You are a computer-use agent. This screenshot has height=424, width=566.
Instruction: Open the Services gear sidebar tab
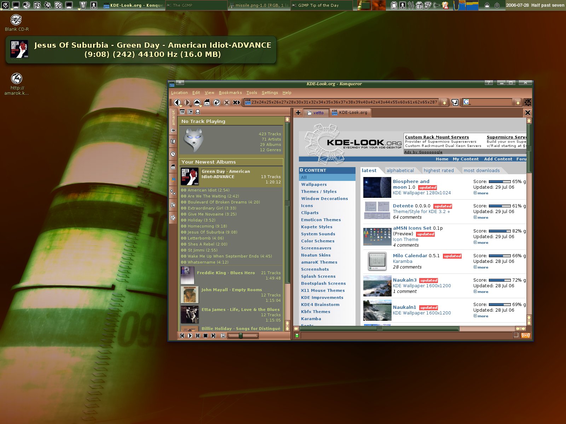point(173,218)
